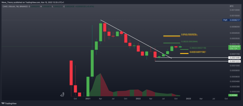The image size is (243, 106).
Task: Click the TradingView logo at bottom left
Action: click(9, 103)
